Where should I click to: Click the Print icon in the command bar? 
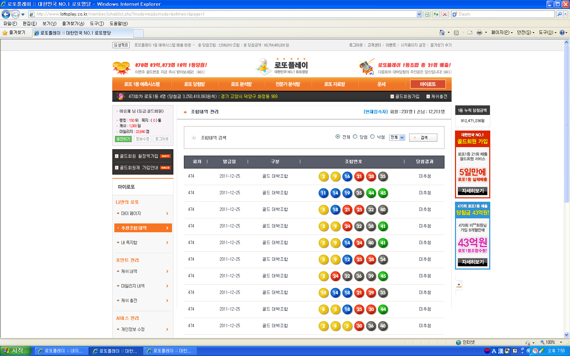tap(479, 33)
